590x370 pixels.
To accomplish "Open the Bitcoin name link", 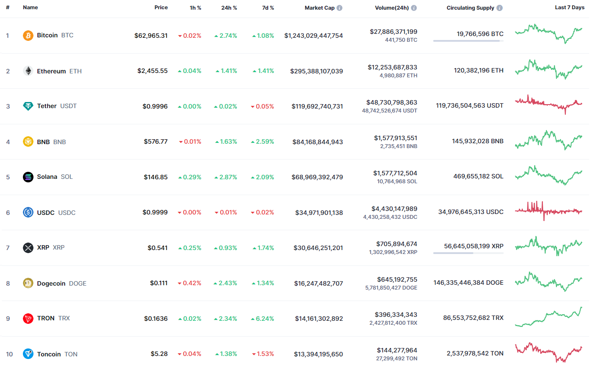I will (47, 36).
